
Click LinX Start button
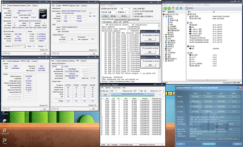click(105, 94)
